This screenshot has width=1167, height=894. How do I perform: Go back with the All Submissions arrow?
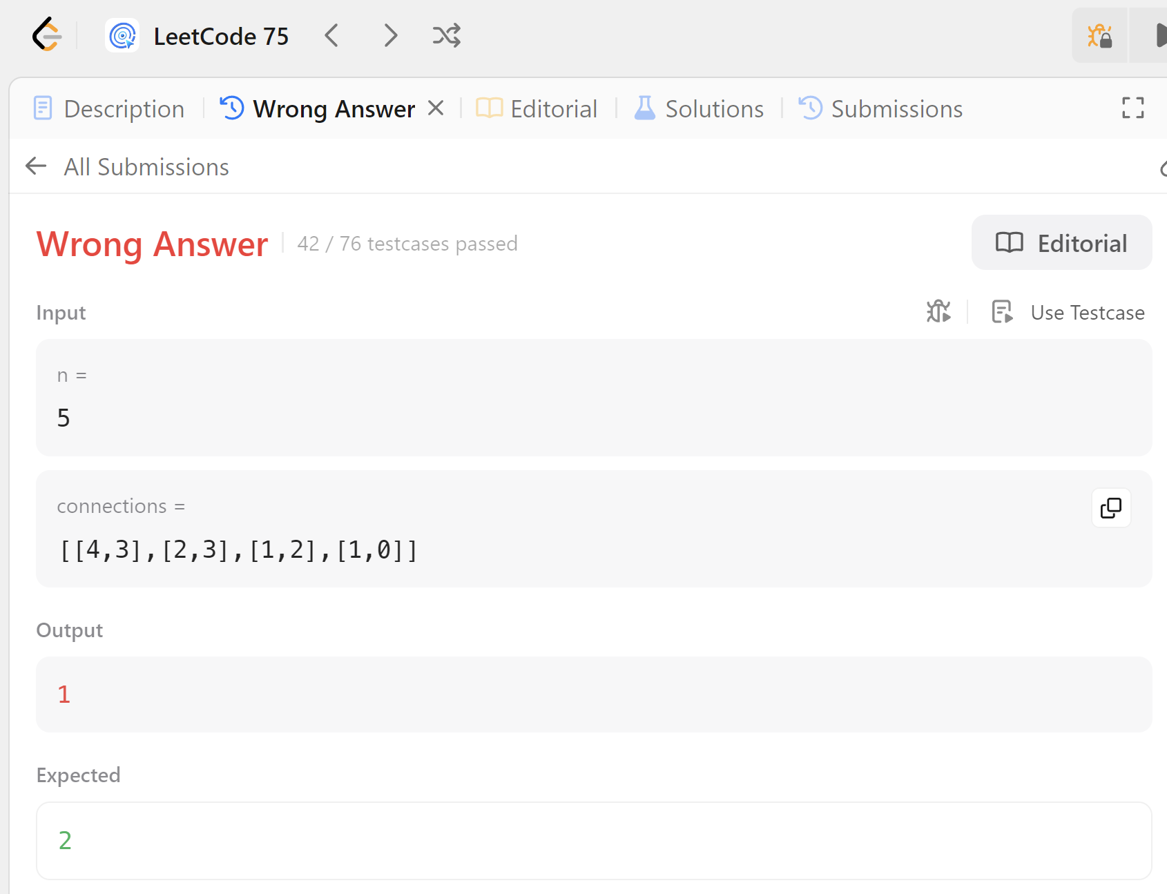coord(36,166)
